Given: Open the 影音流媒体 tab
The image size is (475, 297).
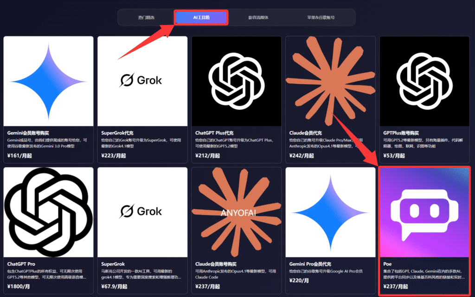Looking at the screenshot, I should pos(258,18).
